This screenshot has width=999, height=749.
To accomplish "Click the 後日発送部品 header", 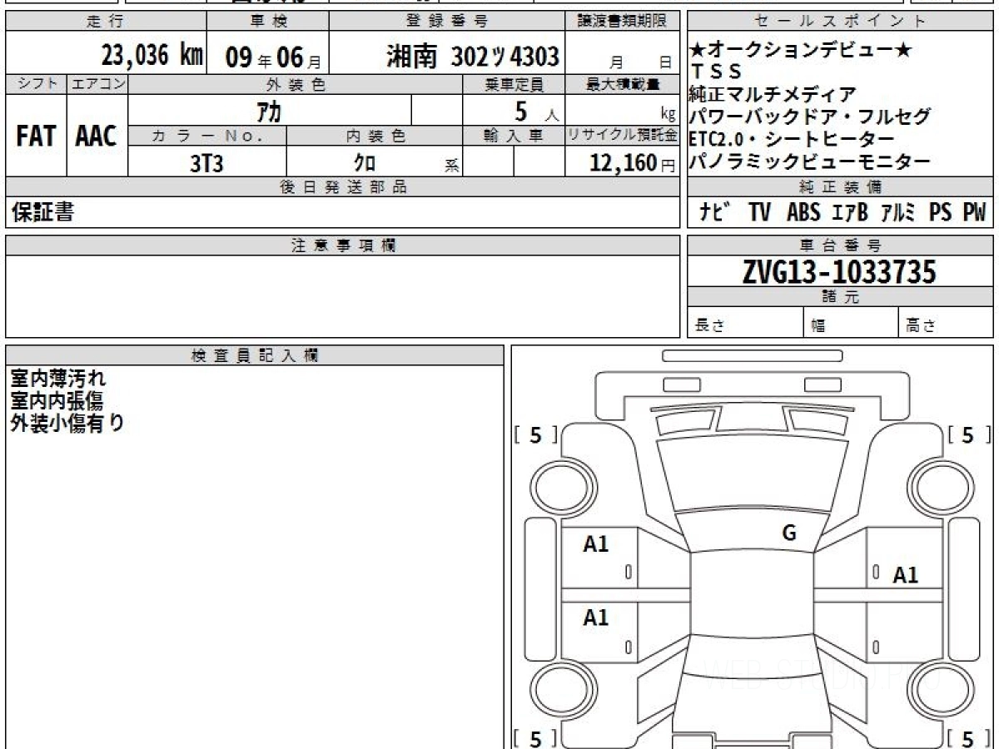I will pyautogui.click(x=343, y=187).
